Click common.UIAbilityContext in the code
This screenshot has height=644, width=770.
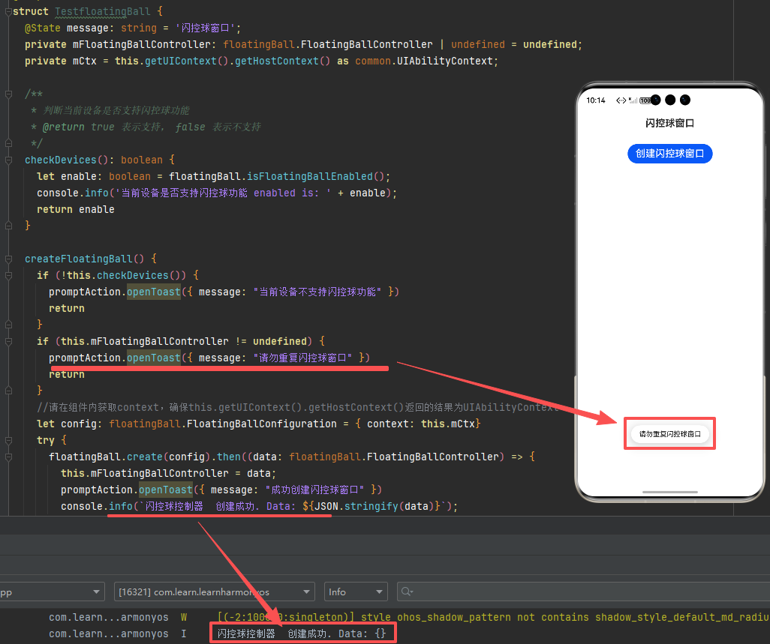tap(425, 61)
